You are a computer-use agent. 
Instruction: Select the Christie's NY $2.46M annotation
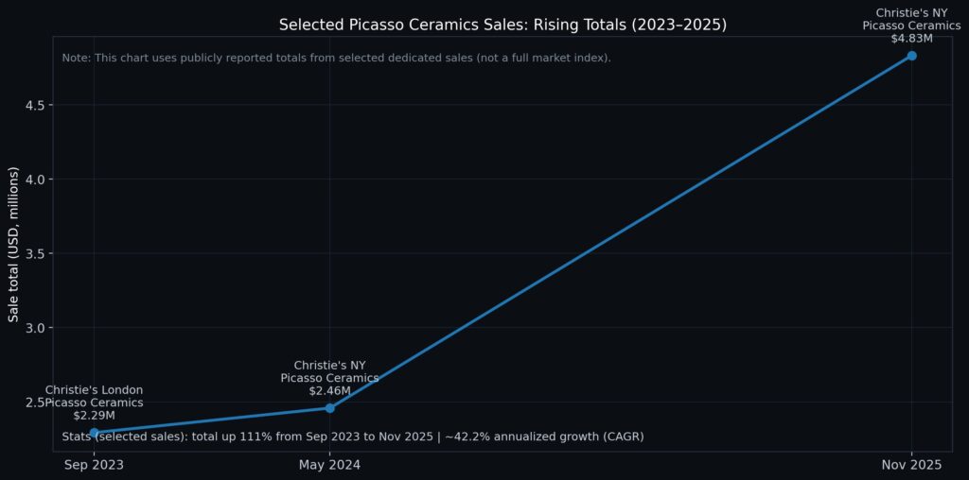(329, 378)
